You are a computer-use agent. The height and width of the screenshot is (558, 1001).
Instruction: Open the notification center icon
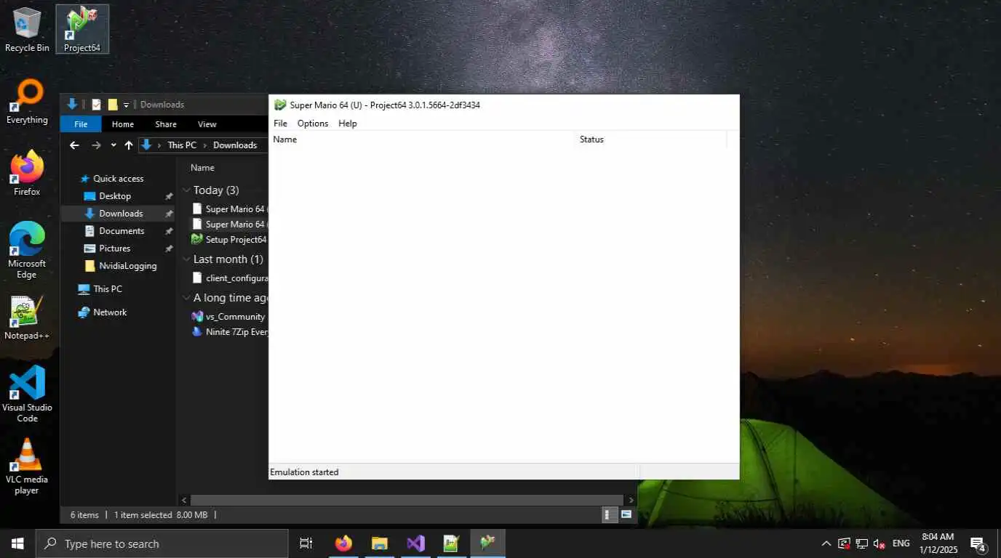pos(978,543)
